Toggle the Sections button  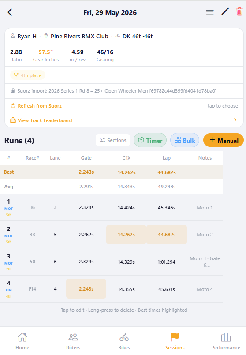113,140
